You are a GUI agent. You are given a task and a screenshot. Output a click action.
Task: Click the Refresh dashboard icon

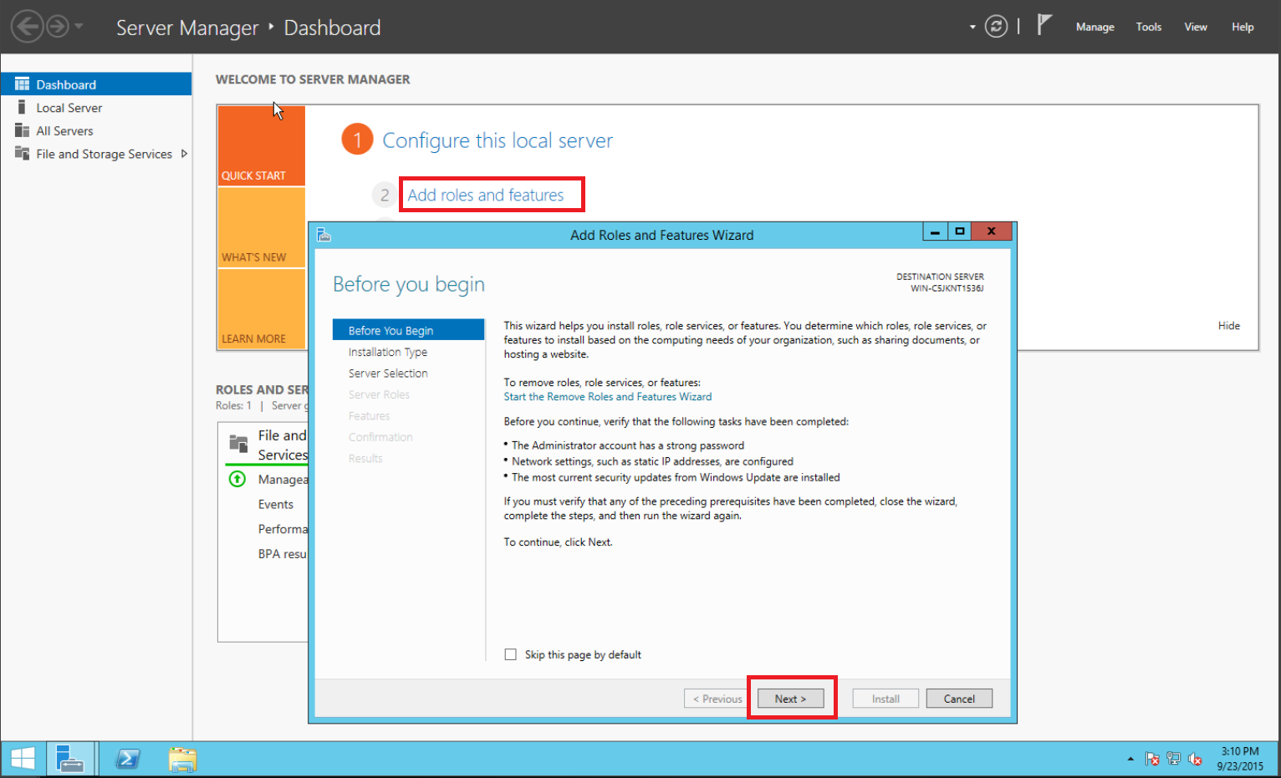996,27
